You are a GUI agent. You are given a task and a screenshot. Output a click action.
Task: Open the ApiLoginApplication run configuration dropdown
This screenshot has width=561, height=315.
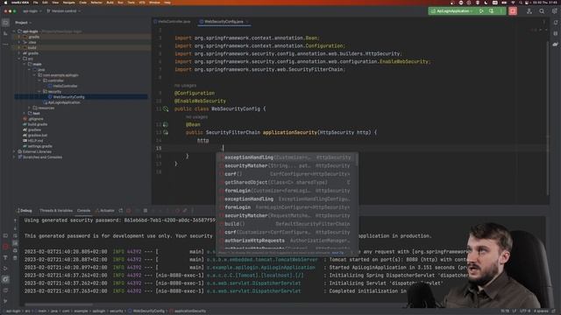point(452,11)
